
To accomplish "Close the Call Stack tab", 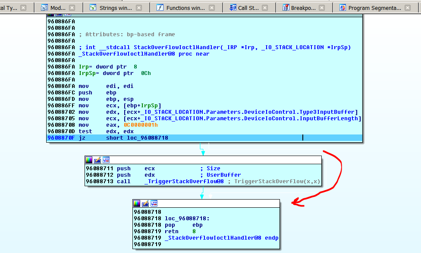I will pos(265,8).
